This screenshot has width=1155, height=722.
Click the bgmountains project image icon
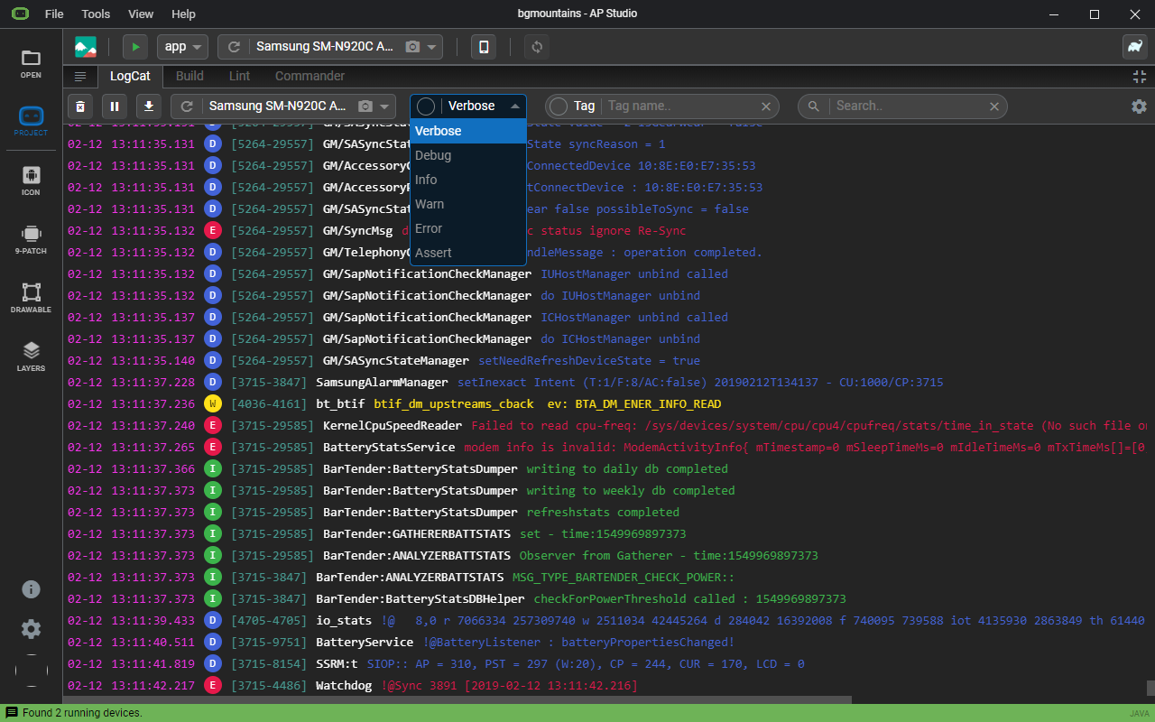86,47
